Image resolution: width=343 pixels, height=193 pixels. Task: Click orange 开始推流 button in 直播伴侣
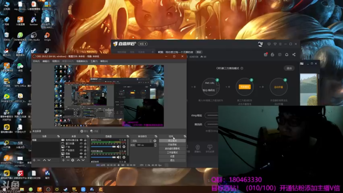(244, 87)
